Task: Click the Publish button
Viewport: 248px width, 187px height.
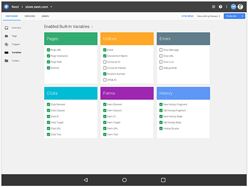Action: click(x=231, y=16)
